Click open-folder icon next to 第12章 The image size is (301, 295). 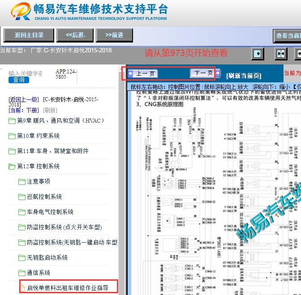[12, 167]
